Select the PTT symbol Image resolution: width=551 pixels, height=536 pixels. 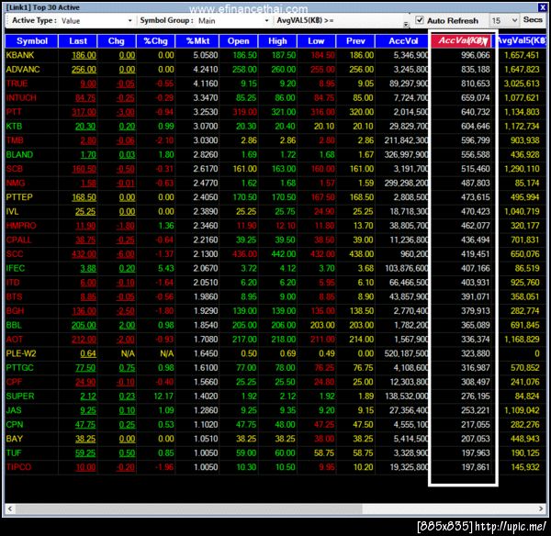click(14, 112)
